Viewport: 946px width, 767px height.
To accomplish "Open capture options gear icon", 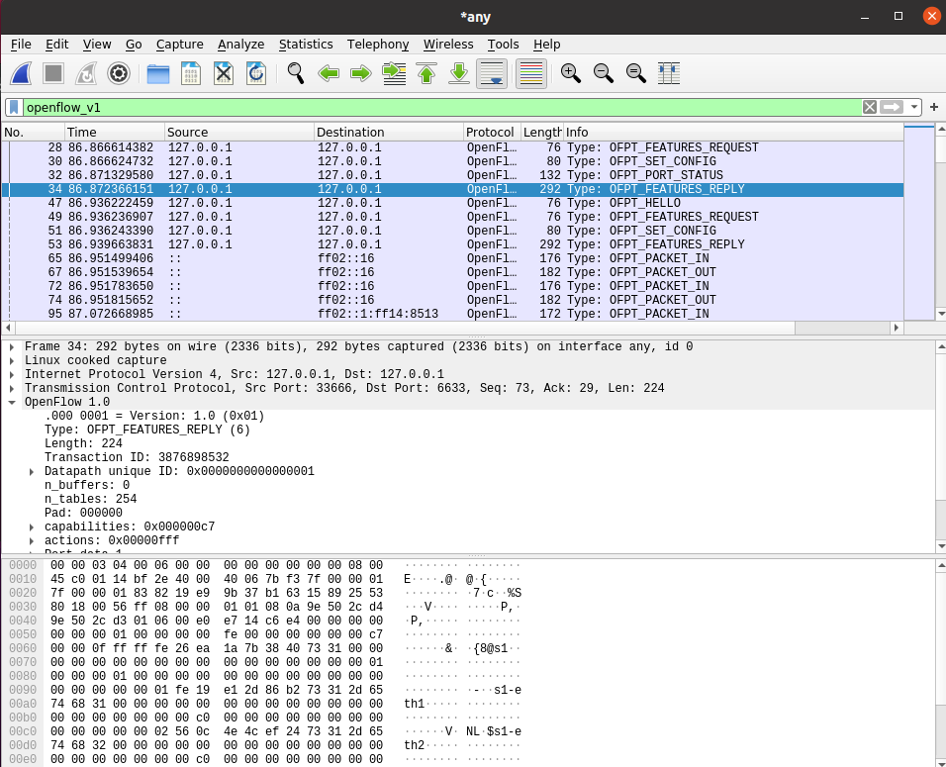I will tap(119, 73).
